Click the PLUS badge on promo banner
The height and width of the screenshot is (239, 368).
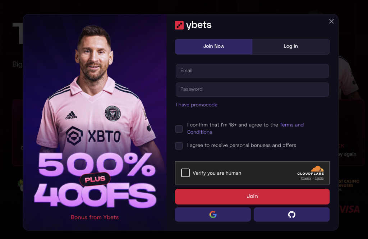coord(95,179)
